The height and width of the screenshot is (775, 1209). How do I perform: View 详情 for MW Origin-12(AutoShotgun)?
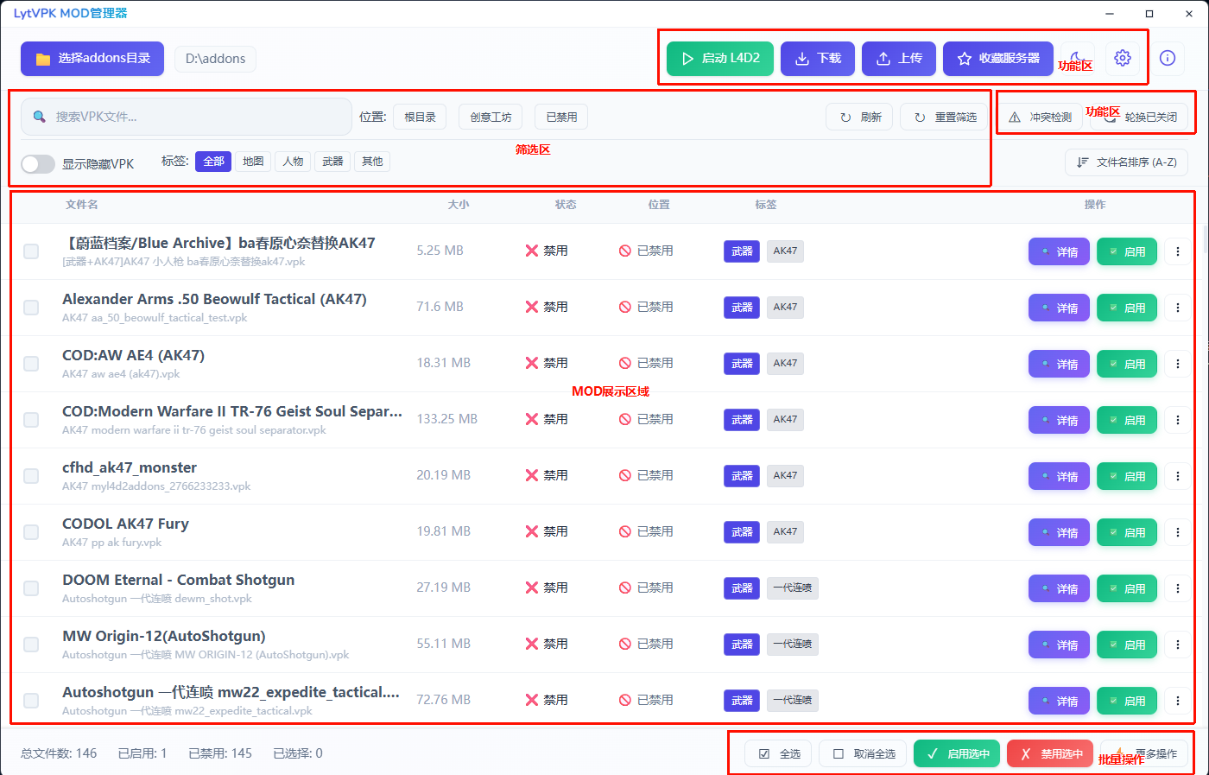[1059, 645]
